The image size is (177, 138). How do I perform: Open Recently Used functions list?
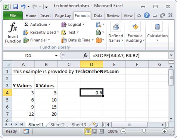point(41,32)
